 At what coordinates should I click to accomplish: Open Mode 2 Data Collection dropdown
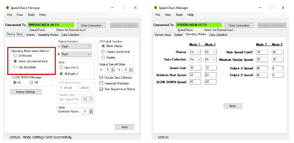[x=211, y=60]
